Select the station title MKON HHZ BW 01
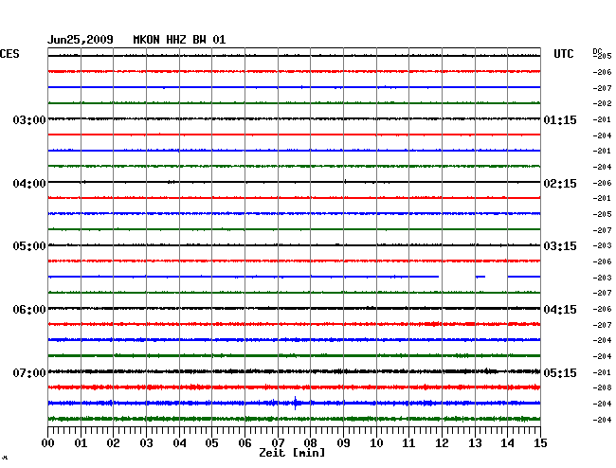The height and width of the screenshot is (468, 616). coord(179,40)
